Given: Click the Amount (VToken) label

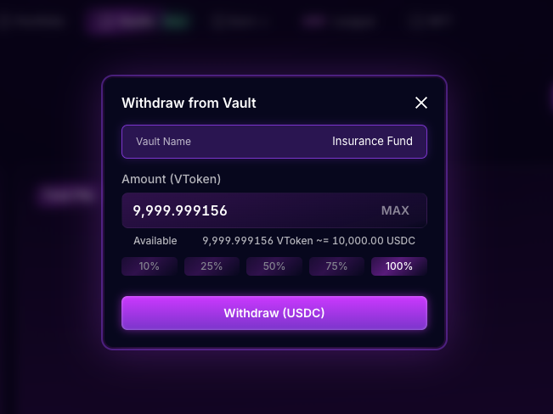Looking at the screenshot, I should click(172, 179).
